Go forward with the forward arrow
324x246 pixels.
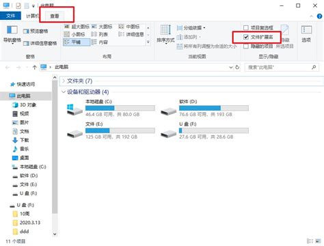click(18, 68)
